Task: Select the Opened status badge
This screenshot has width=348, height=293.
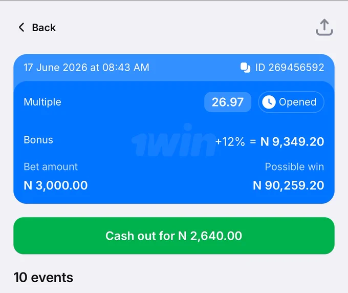Action: pyautogui.click(x=291, y=102)
